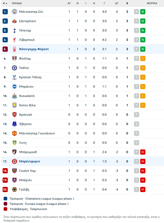Open the Μπρέντφορντ team link
This screenshot has height=223, width=164.
pos(29,161)
